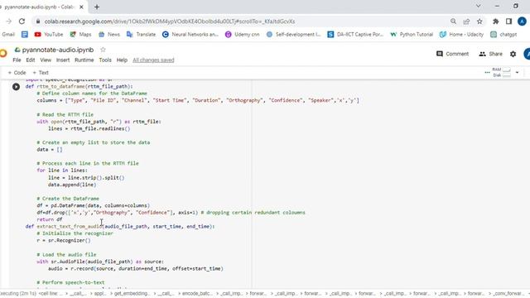The image size is (530, 298).
Task: Add a new Code cell
Action: coord(17,73)
